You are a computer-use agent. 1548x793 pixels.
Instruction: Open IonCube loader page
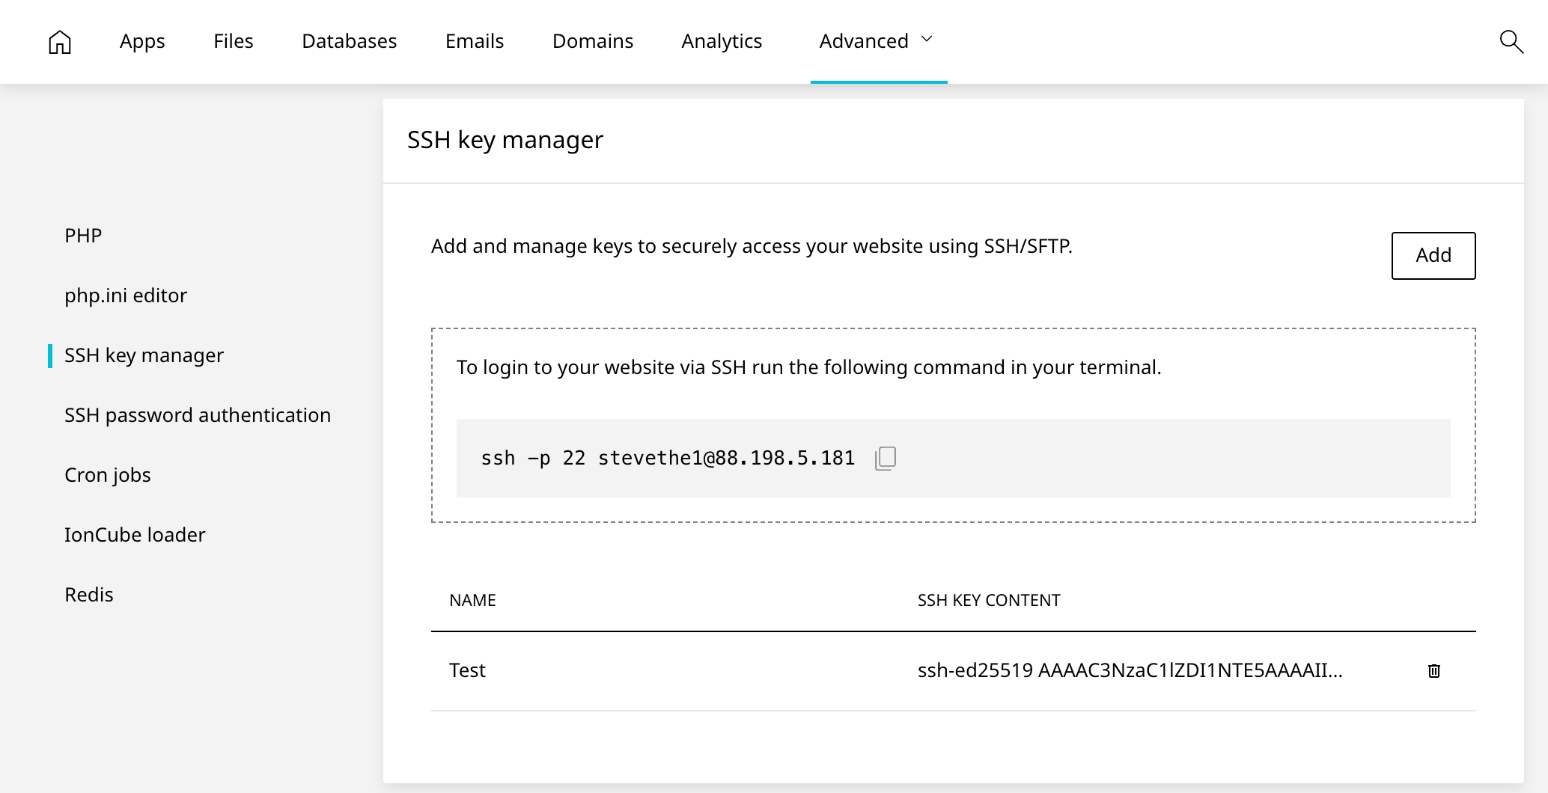click(x=135, y=535)
